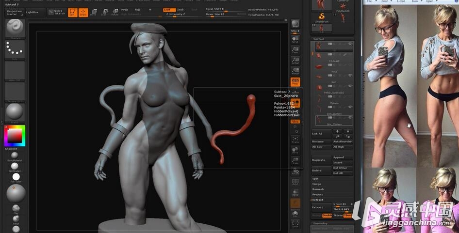Toggle the Rgb channel button

click(x=138, y=10)
